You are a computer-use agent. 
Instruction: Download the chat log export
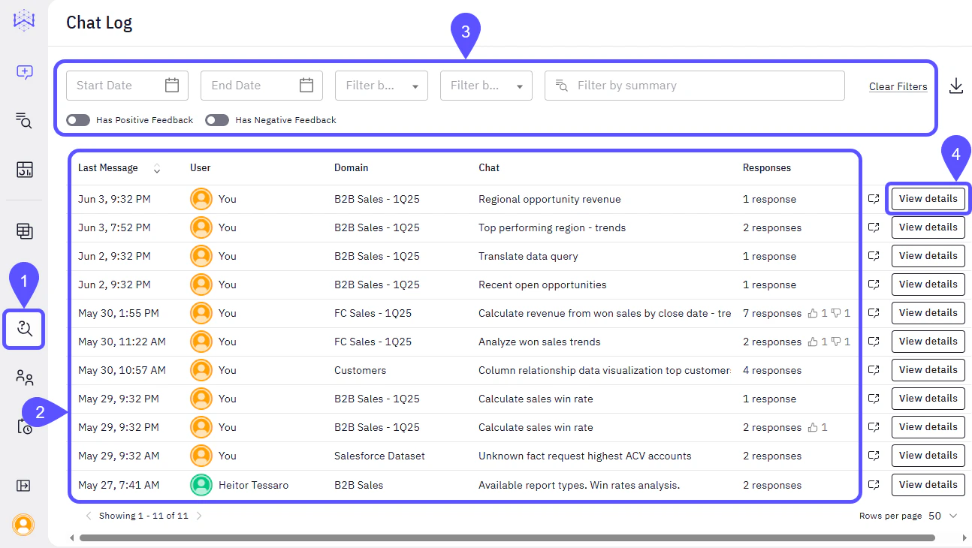[956, 86]
